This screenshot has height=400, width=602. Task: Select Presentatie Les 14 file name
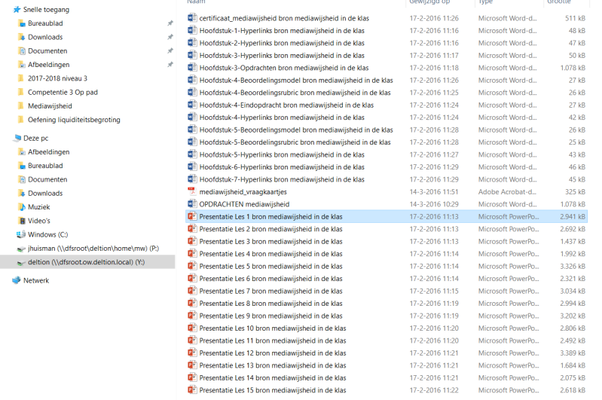coord(273,377)
